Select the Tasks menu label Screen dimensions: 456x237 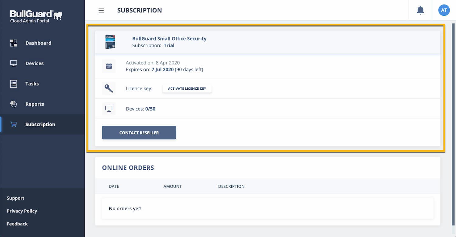click(32, 84)
